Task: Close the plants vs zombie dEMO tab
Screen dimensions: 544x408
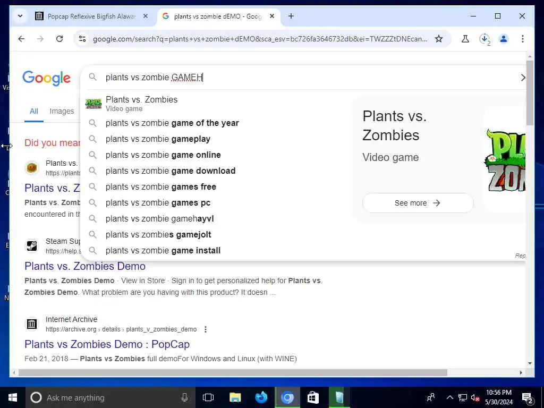Action: point(272,16)
